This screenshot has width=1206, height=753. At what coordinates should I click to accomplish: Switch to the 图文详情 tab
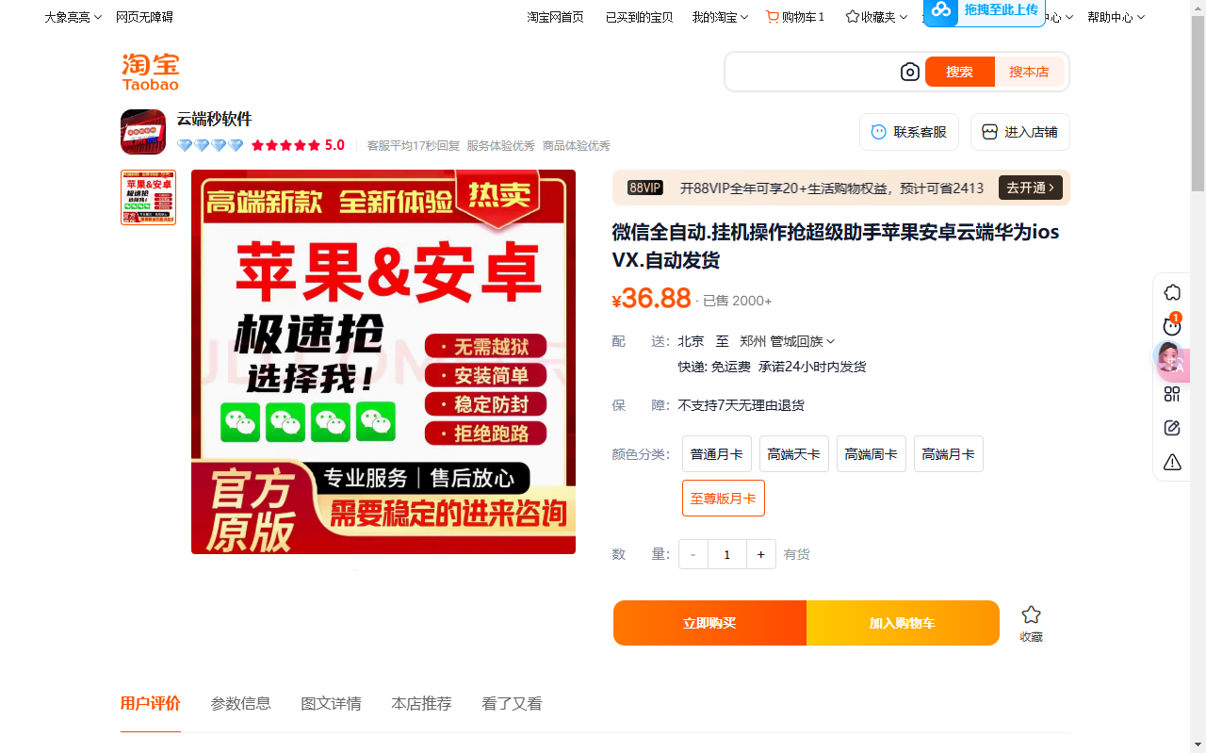tap(332, 704)
